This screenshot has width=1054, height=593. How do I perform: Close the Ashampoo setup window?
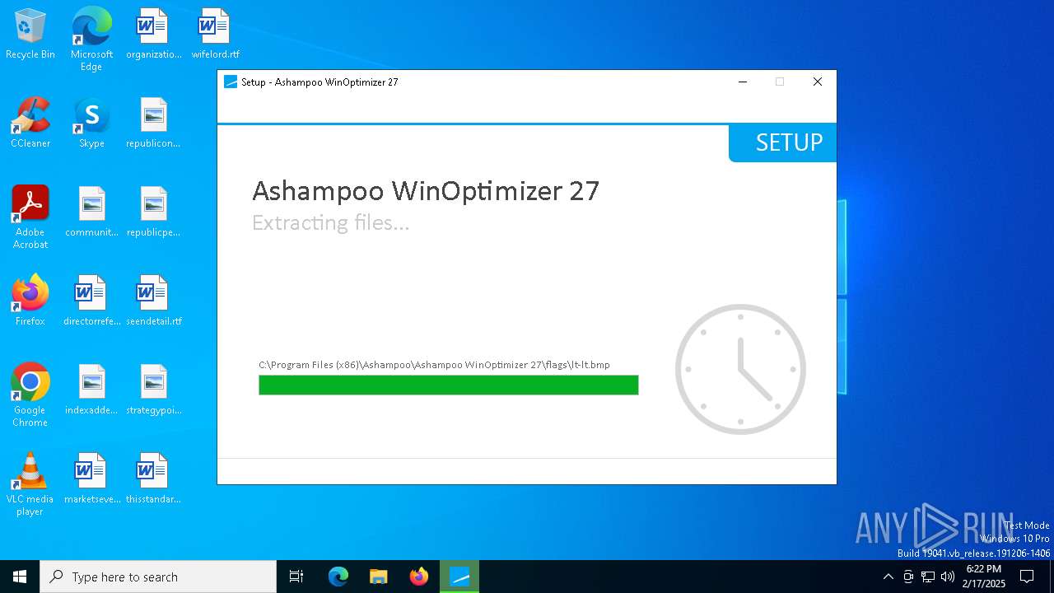(x=818, y=82)
